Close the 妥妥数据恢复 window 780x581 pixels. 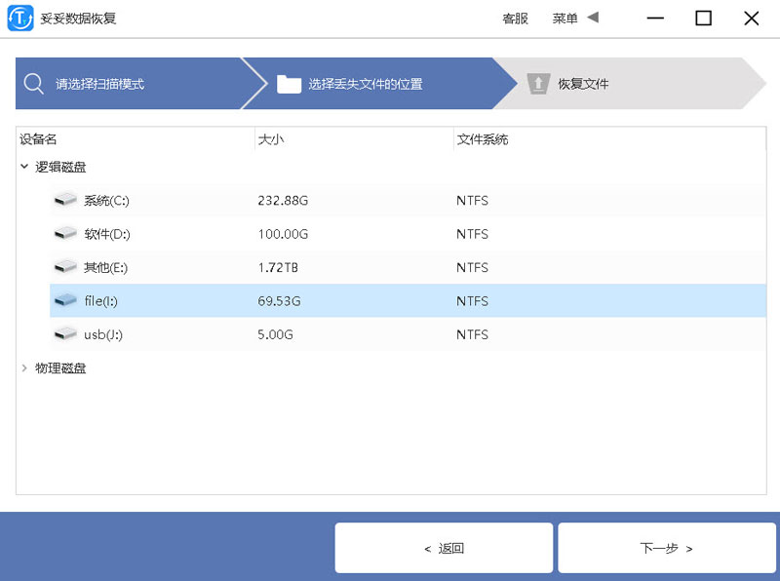coord(751,19)
